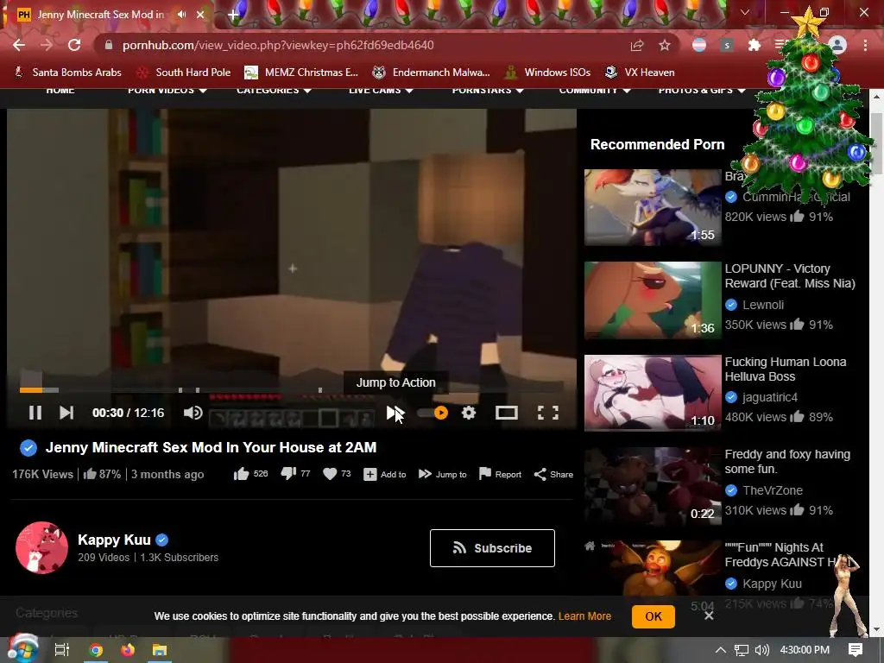
Task: Open the Santa Bombs Arabs bookmark
Action: (x=67, y=73)
